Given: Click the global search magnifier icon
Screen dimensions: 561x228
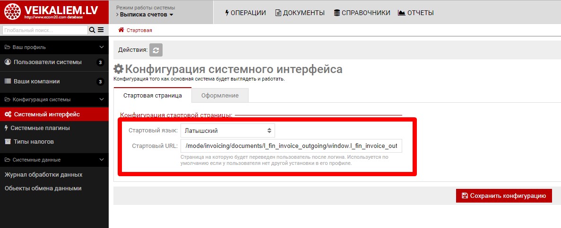Looking at the screenshot, I should pyautogui.click(x=92, y=30).
